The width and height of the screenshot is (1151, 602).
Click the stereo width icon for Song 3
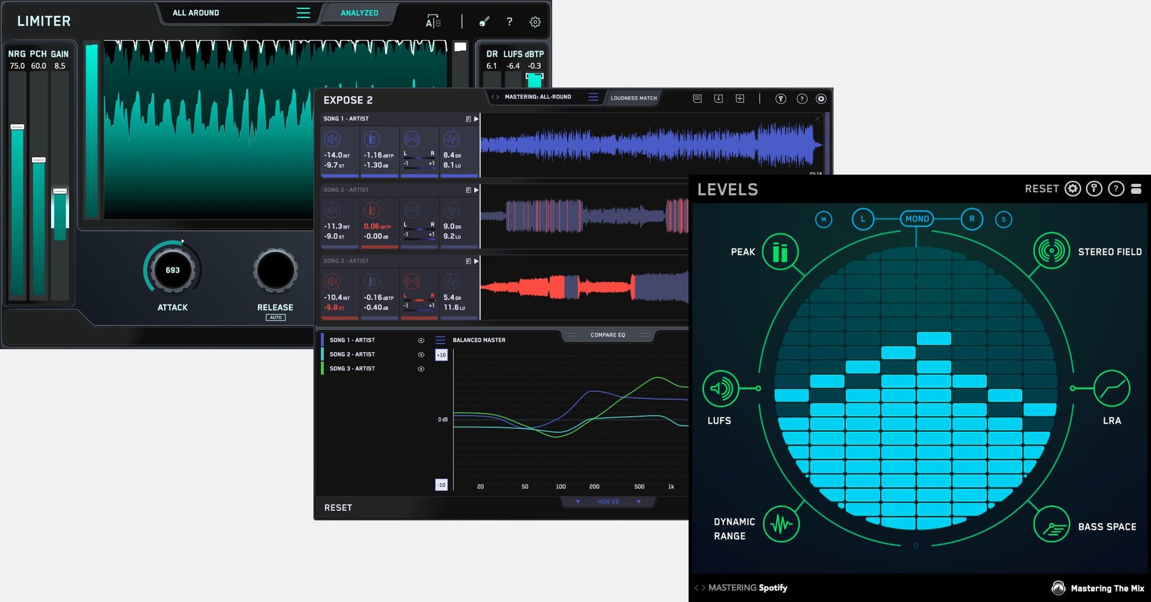pos(412,281)
